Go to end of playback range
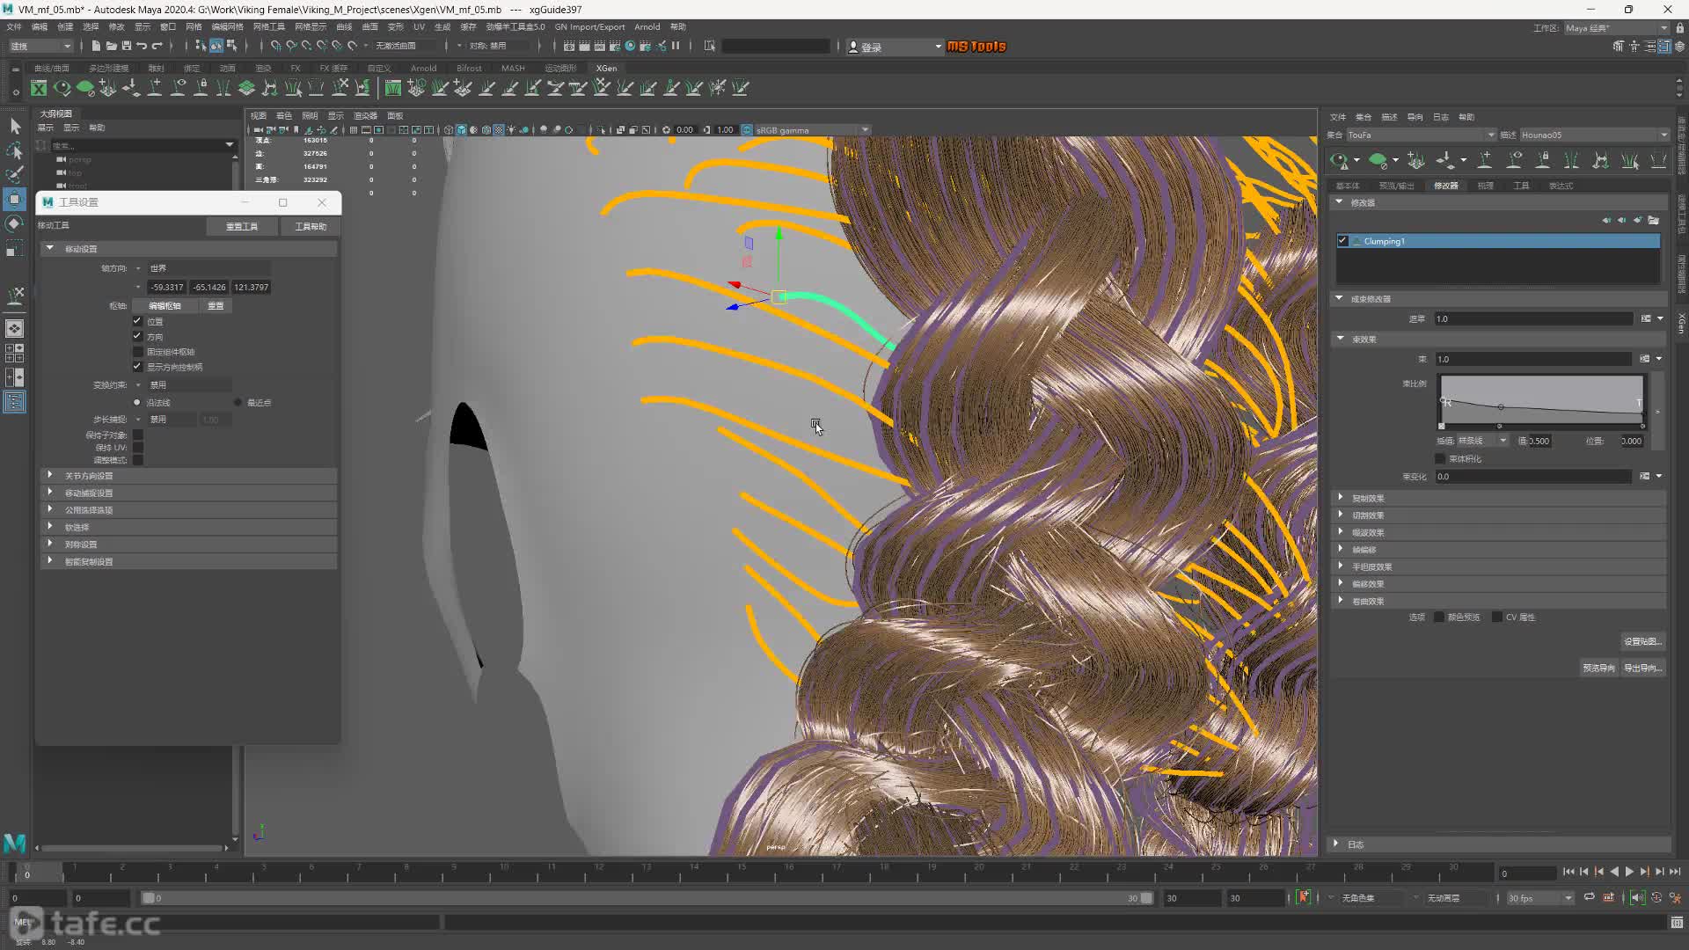 click(x=1675, y=872)
